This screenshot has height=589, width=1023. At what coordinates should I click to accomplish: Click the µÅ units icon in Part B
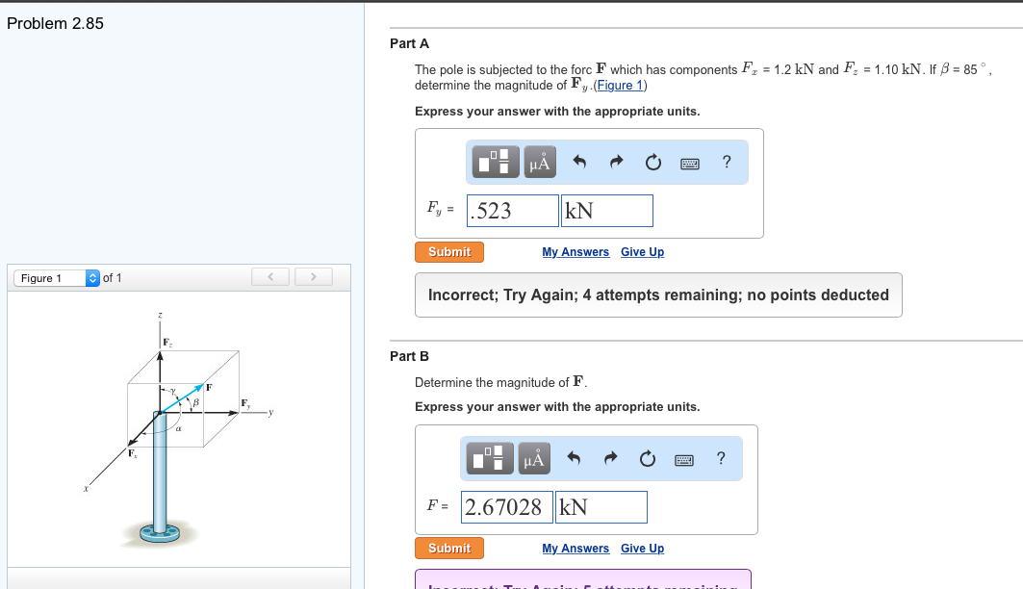[533, 458]
